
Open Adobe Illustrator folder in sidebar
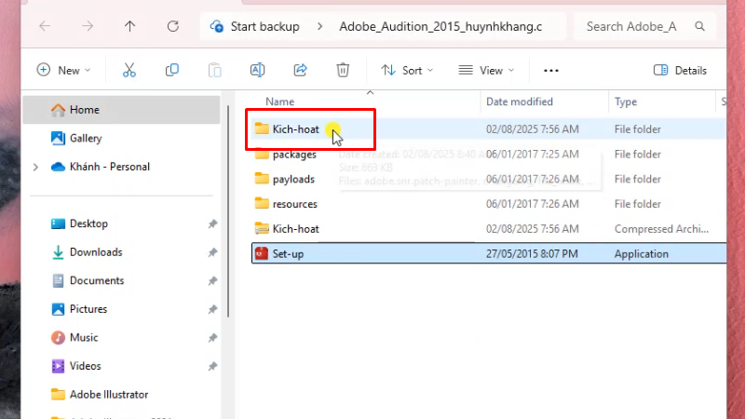[x=109, y=395]
